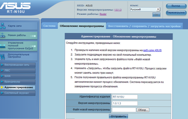Click arrow icon beside Брандмауэр

click(2, 82)
